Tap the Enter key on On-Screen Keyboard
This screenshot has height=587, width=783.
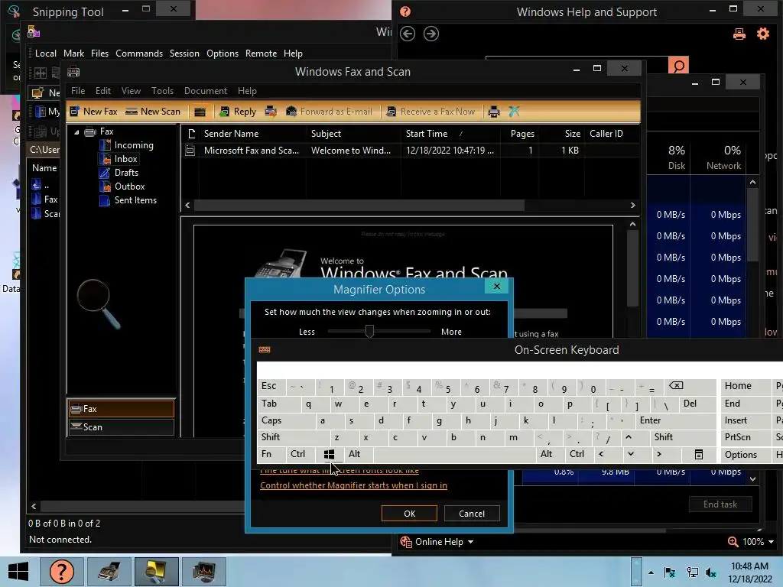tap(676, 420)
